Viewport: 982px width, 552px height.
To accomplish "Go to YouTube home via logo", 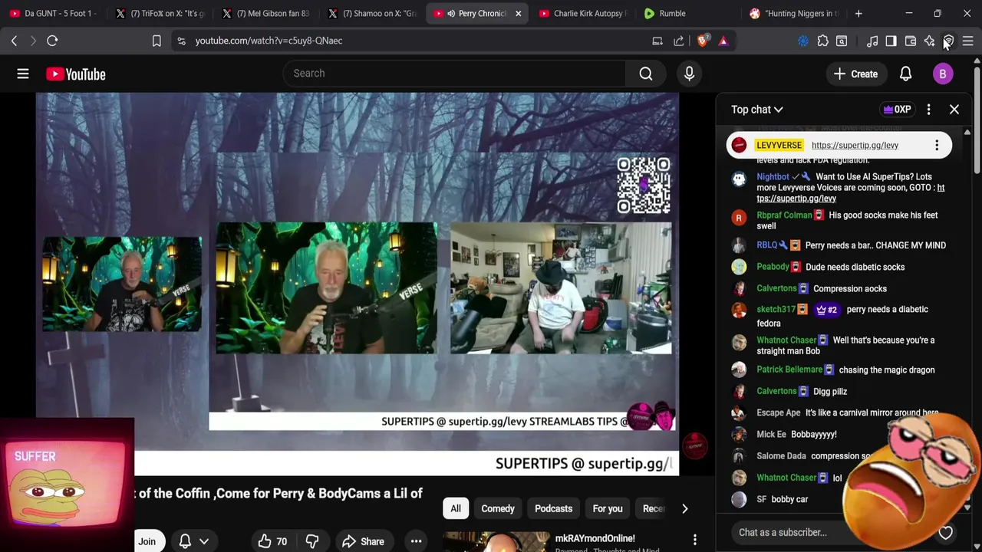I will pyautogui.click(x=75, y=74).
